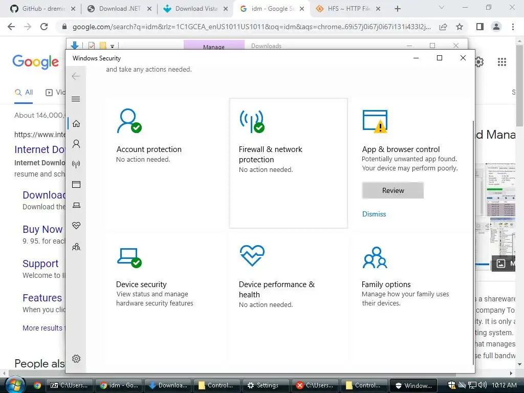524x393 pixels.
Task: Click the Review button
Action: point(392,190)
